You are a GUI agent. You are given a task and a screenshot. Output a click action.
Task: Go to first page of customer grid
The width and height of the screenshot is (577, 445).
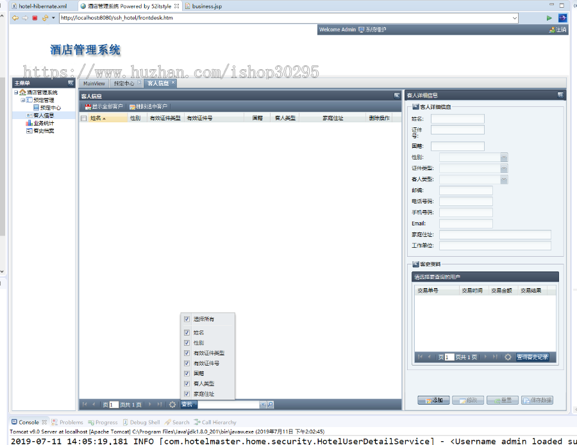85,405
